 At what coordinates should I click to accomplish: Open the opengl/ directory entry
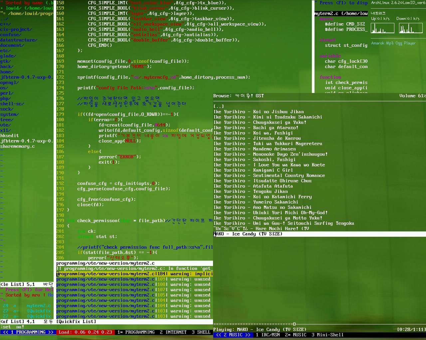10,82
